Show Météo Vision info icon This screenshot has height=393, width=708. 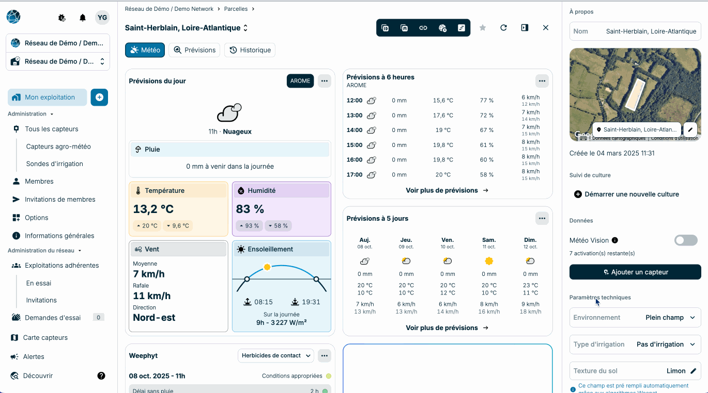[614, 240]
